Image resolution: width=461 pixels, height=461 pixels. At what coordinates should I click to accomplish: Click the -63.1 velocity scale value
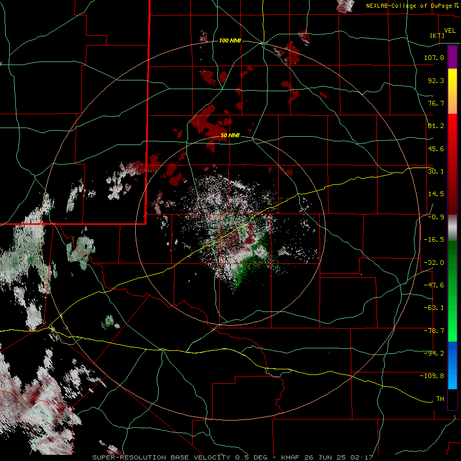[x=434, y=308]
